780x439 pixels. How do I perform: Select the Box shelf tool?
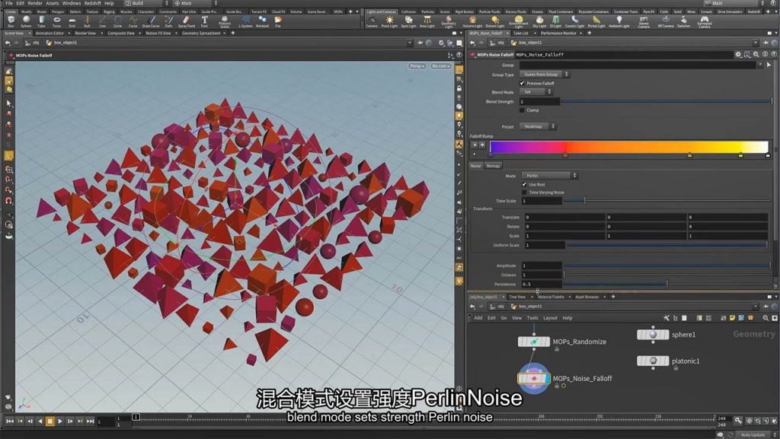[x=11, y=21]
